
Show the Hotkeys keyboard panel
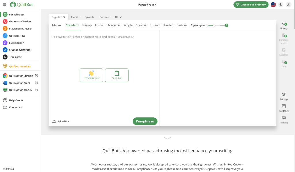click(x=284, y=120)
